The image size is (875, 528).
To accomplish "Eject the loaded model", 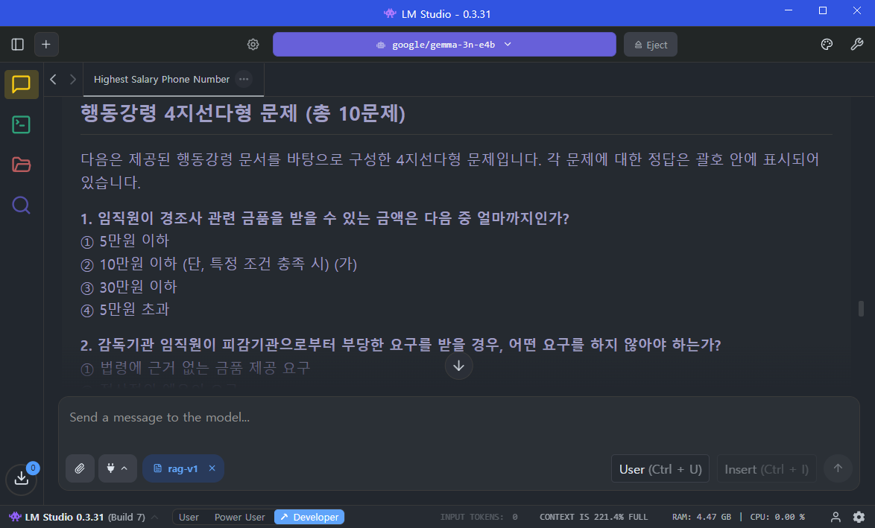I will (x=650, y=45).
